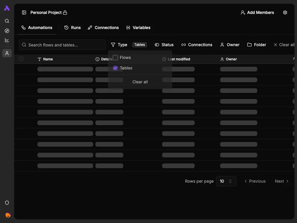Click Add Members button

257,12
